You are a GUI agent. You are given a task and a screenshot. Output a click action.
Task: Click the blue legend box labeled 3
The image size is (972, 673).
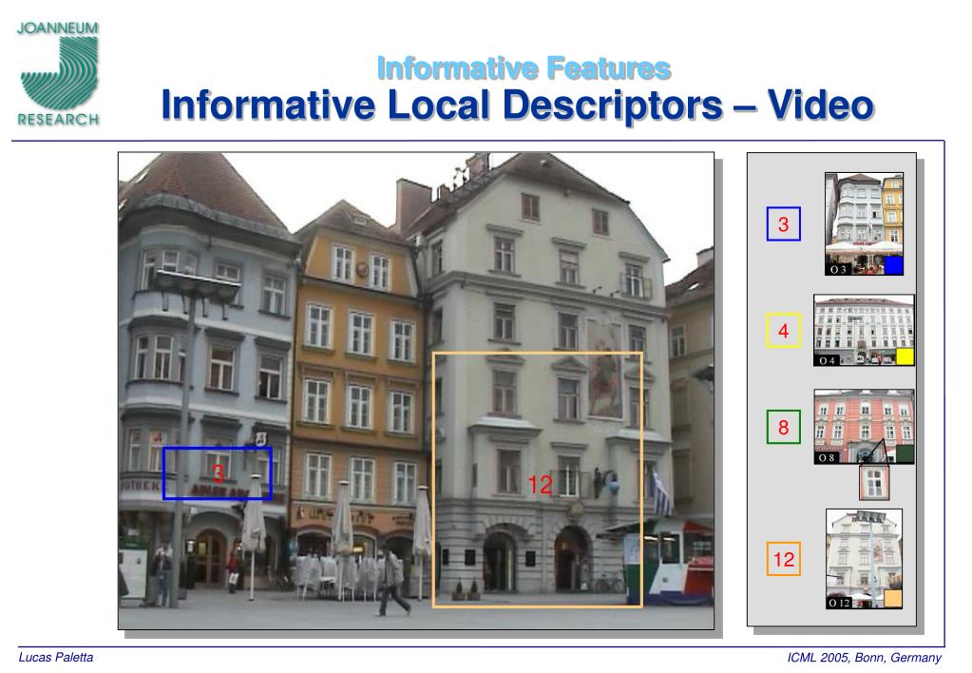[x=784, y=224]
